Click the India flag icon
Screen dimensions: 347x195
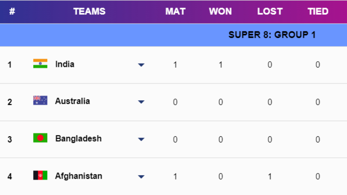40,64
